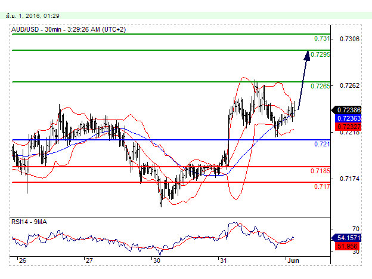Click the 54.1571 RSI value tag

pyautogui.click(x=346, y=238)
